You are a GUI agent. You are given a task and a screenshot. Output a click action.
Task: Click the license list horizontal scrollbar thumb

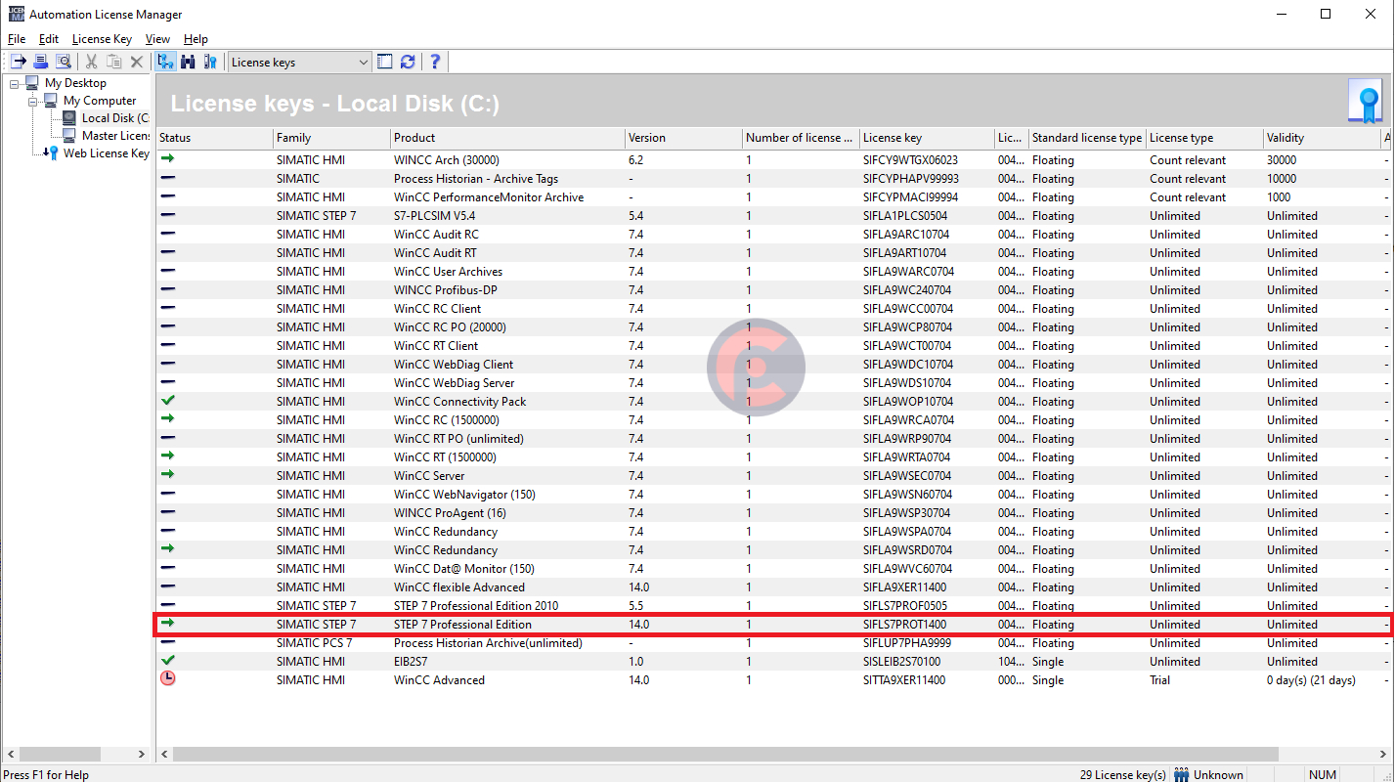pos(726,755)
